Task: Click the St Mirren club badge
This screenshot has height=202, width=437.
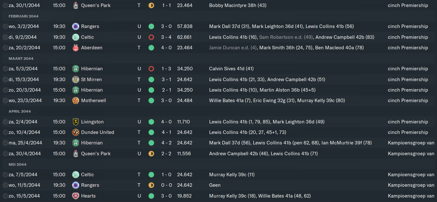Action: coord(75,80)
